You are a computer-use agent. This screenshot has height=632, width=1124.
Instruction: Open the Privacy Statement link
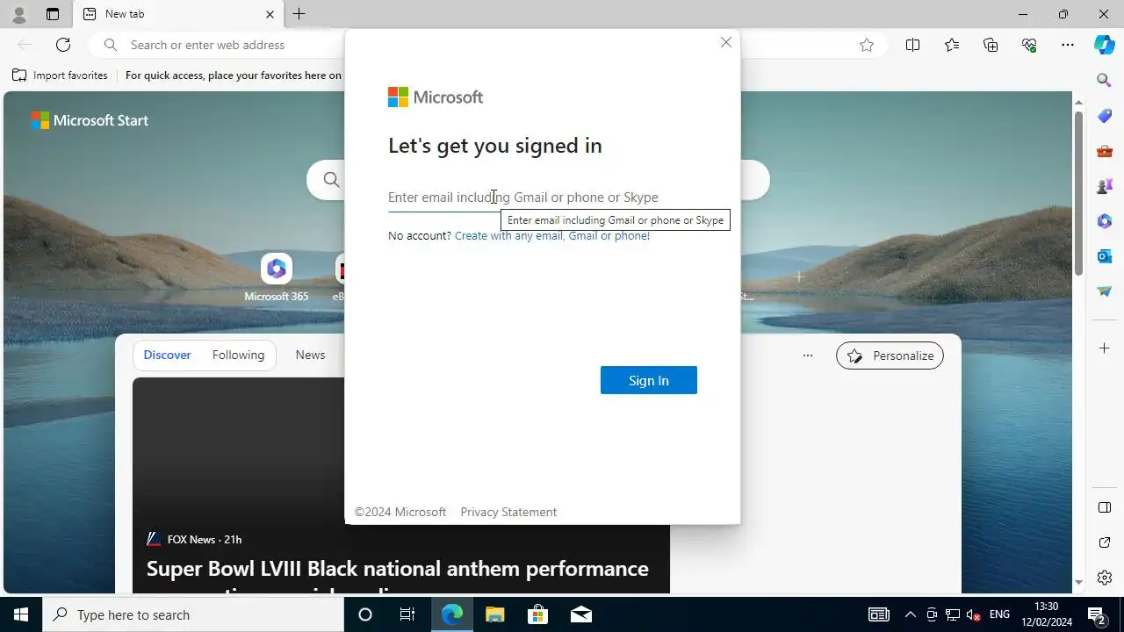pos(508,512)
